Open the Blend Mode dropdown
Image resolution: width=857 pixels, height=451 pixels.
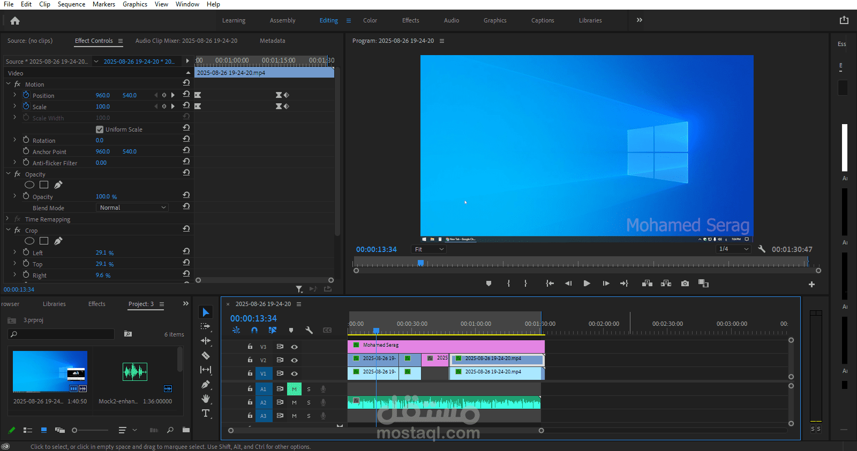click(x=132, y=208)
